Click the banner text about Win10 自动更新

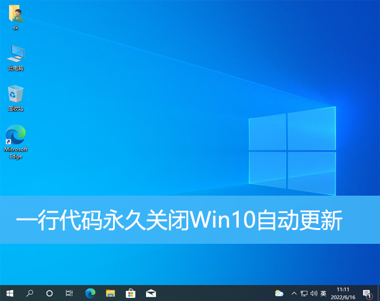tap(179, 221)
